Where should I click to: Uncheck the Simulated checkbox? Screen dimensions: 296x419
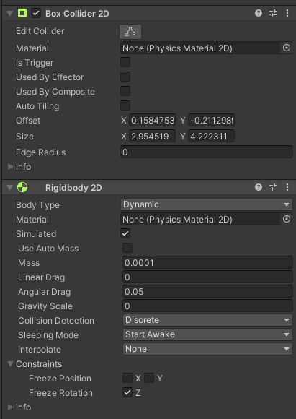click(125, 233)
